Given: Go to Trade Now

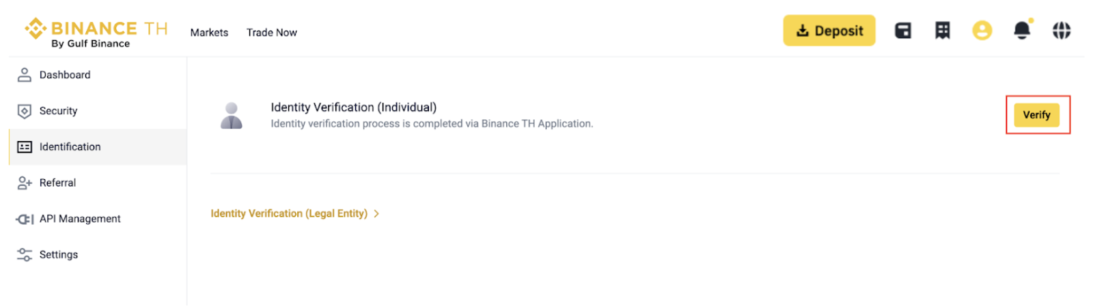Looking at the screenshot, I should (x=272, y=33).
